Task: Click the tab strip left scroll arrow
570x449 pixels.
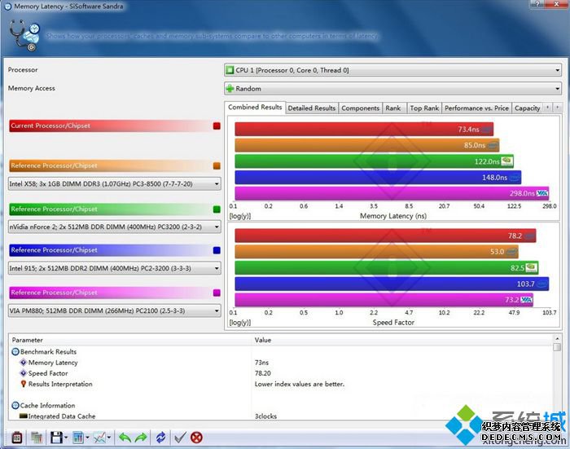Action: click(x=547, y=108)
